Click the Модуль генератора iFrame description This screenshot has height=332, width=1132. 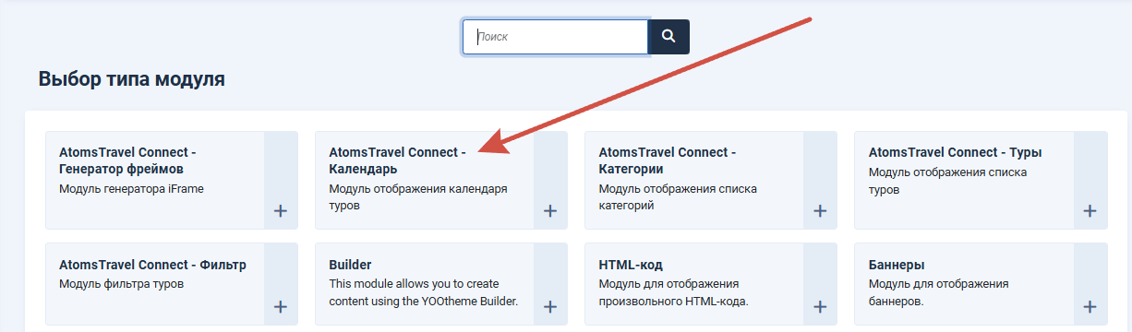pos(131,189)
